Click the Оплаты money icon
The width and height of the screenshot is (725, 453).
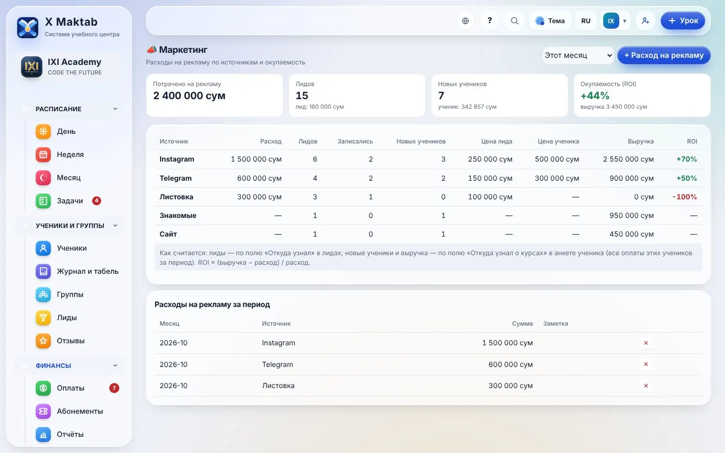43,388
